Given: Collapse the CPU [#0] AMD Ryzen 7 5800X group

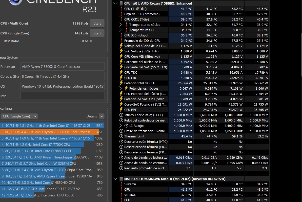Looking at the screenshot, I should click(x=115, y=3).
